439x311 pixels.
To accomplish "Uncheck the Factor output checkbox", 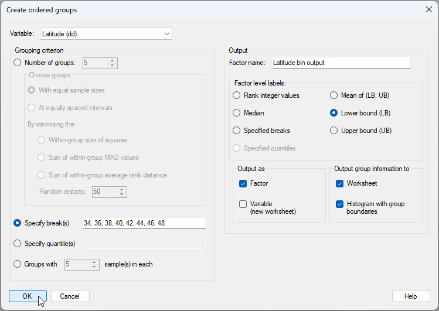I will tap(243, 183).
